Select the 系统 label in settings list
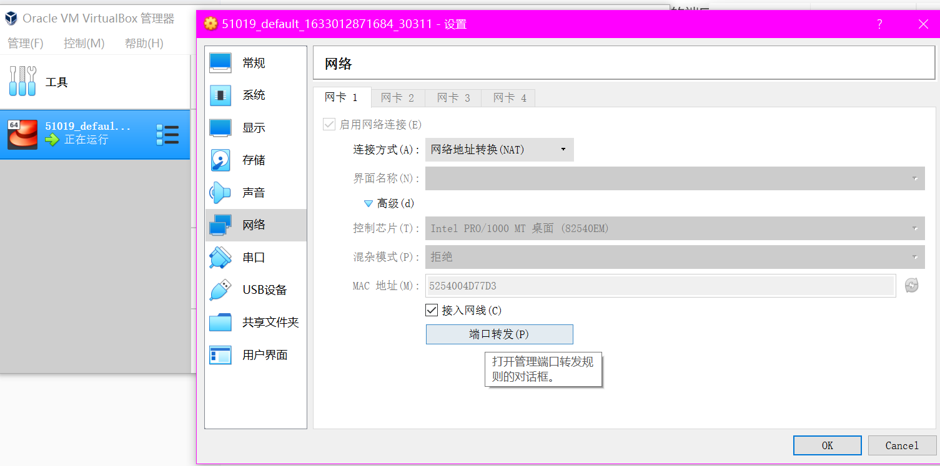Viewport: 940px width, 466px height. [254, 95]
